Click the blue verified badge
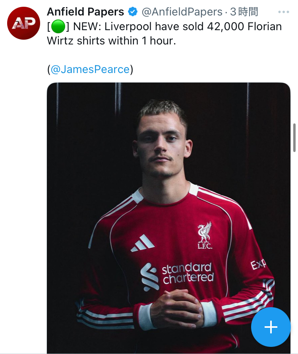 [133, 12]
